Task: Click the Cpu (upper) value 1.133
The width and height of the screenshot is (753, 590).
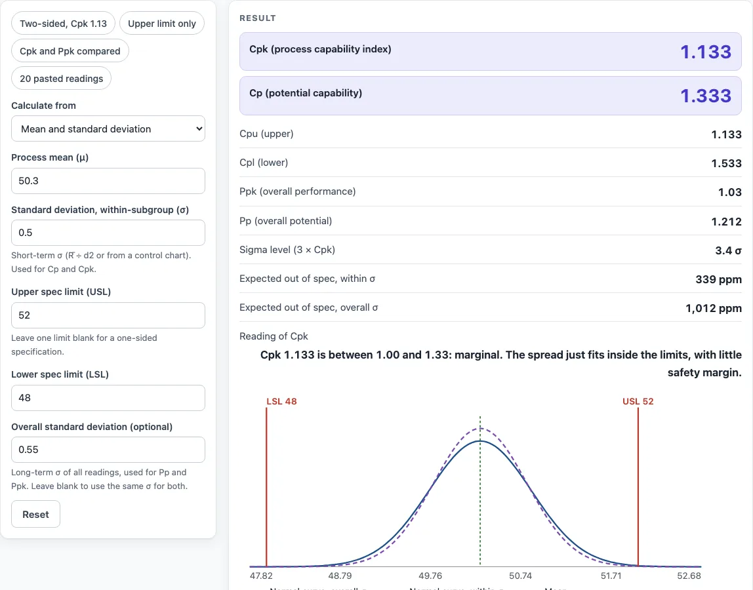Action: coord(726,134)
